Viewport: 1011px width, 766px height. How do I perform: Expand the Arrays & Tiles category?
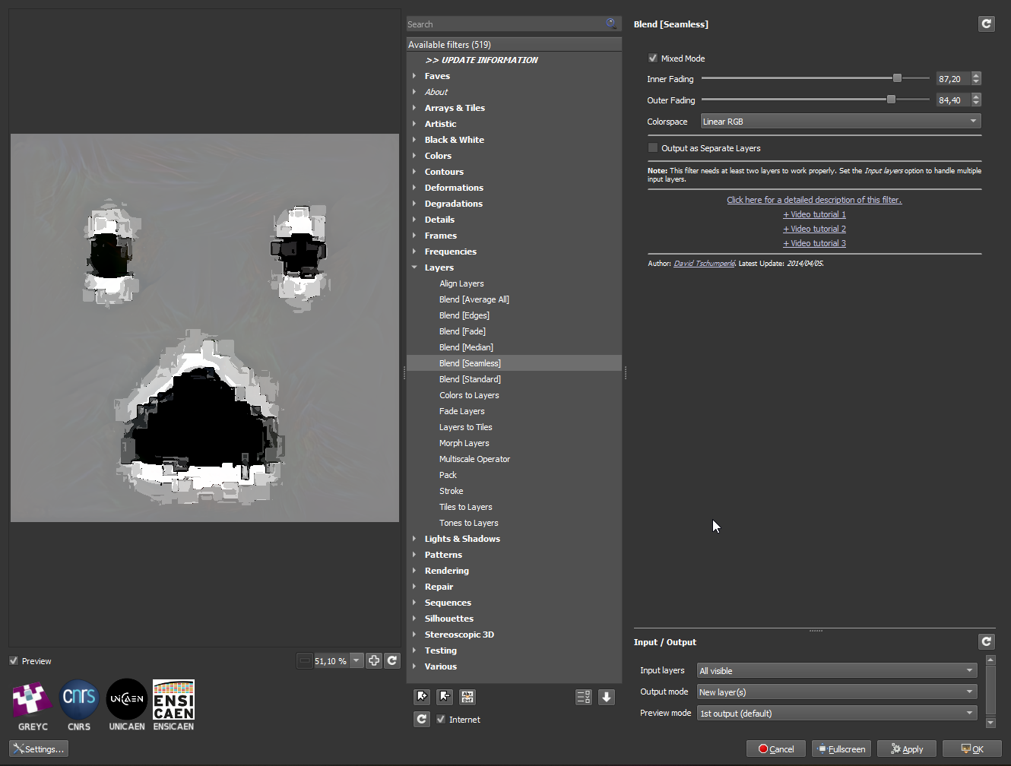coord(414,108)
